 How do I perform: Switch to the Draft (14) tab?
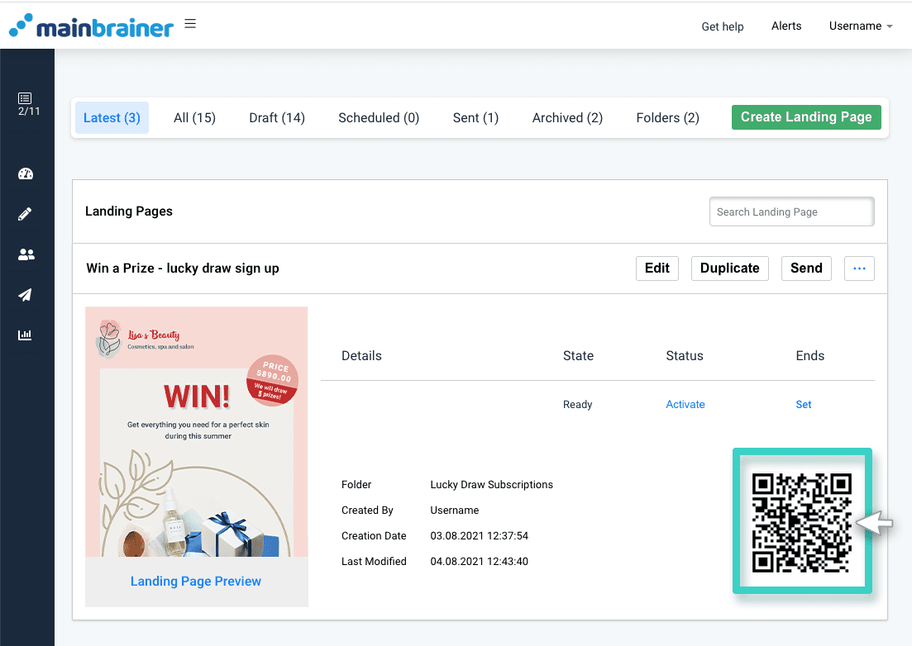click(x=277, y=118)
